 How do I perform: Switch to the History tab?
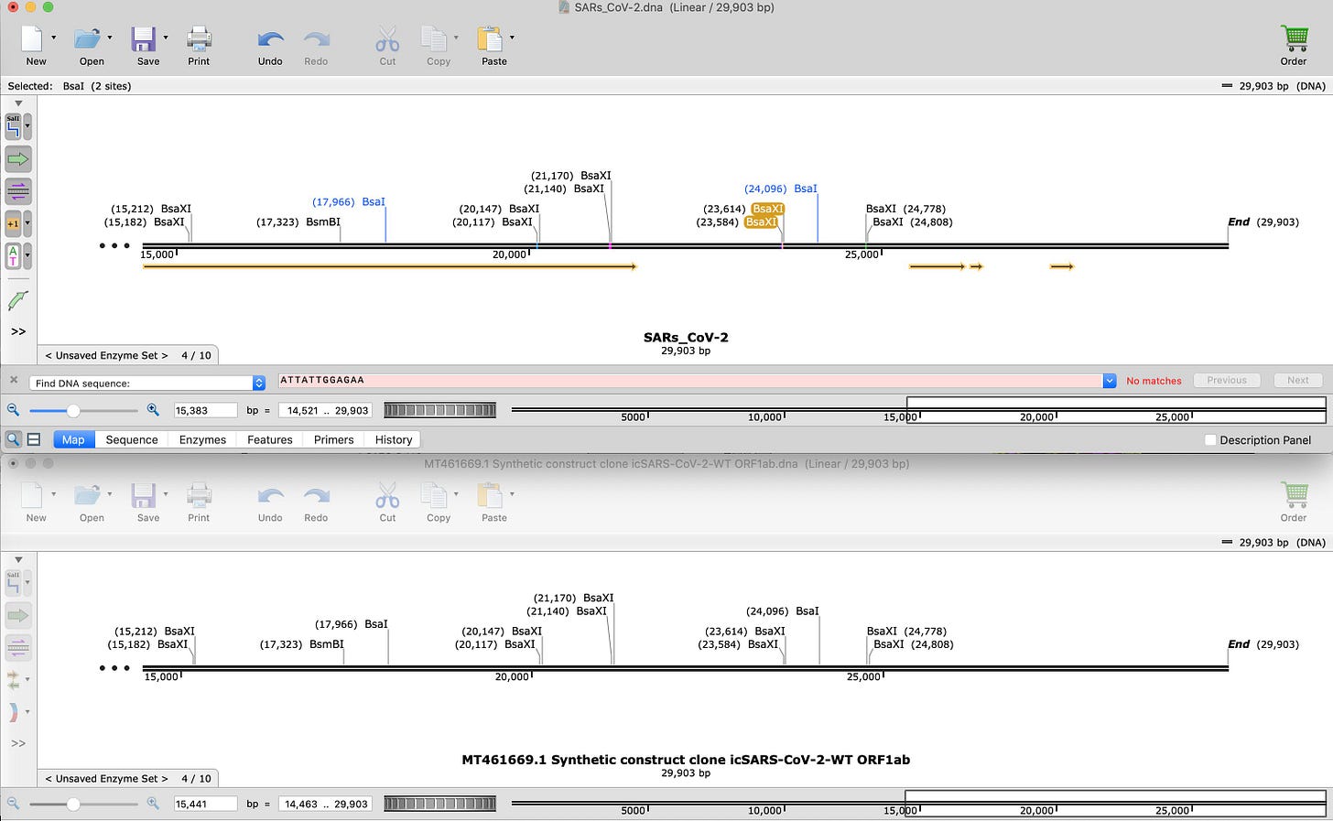(x=394, y=439)
